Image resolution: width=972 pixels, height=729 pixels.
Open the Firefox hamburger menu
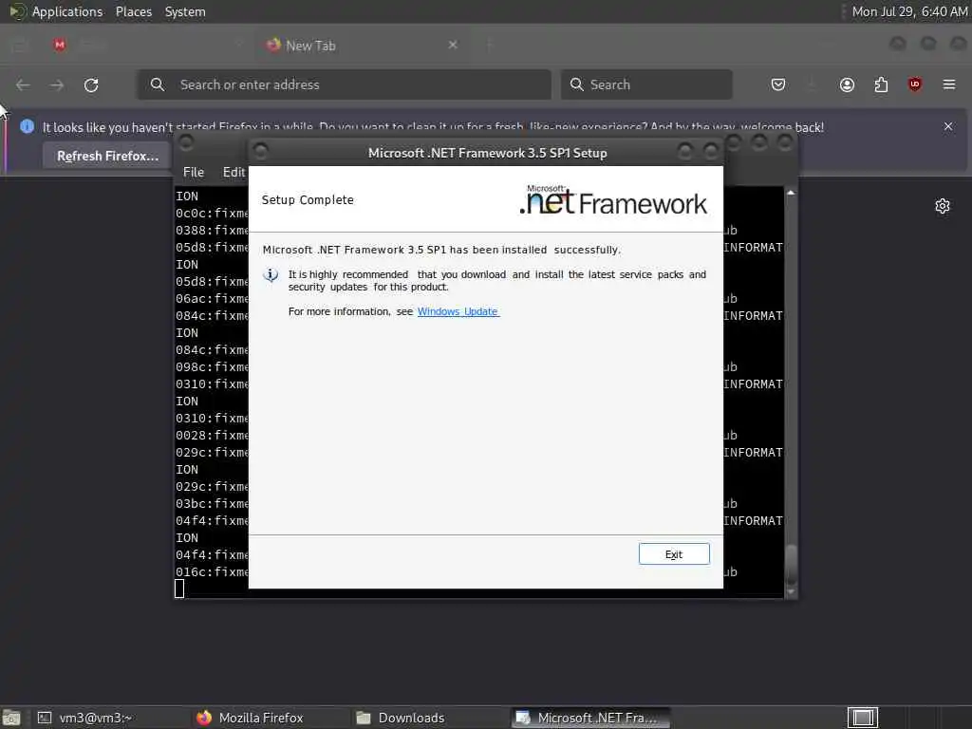[x=948, y=84]
